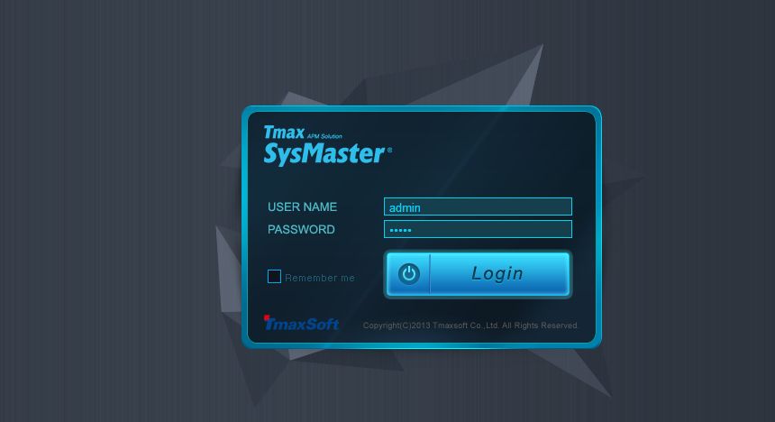Enable the Remember me checkbox
The height and width of the screenshot is (422, 775).
point(274,277)
